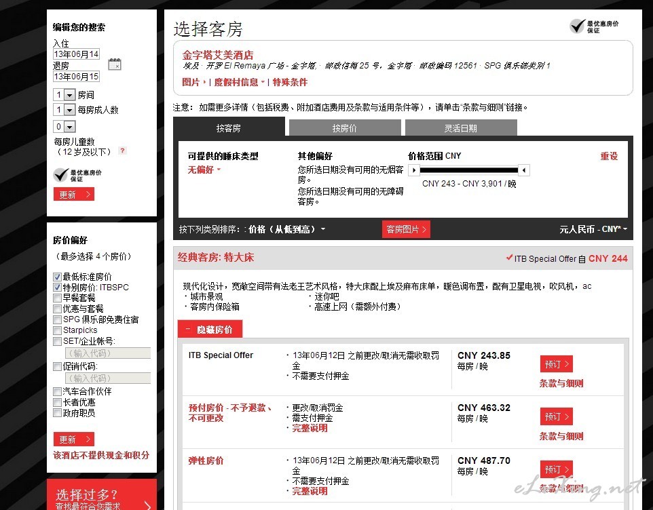The width and height of the screenshot is (653, 510).
Task: Open the 客房图片 button
Action: click(x=406, y=229)
